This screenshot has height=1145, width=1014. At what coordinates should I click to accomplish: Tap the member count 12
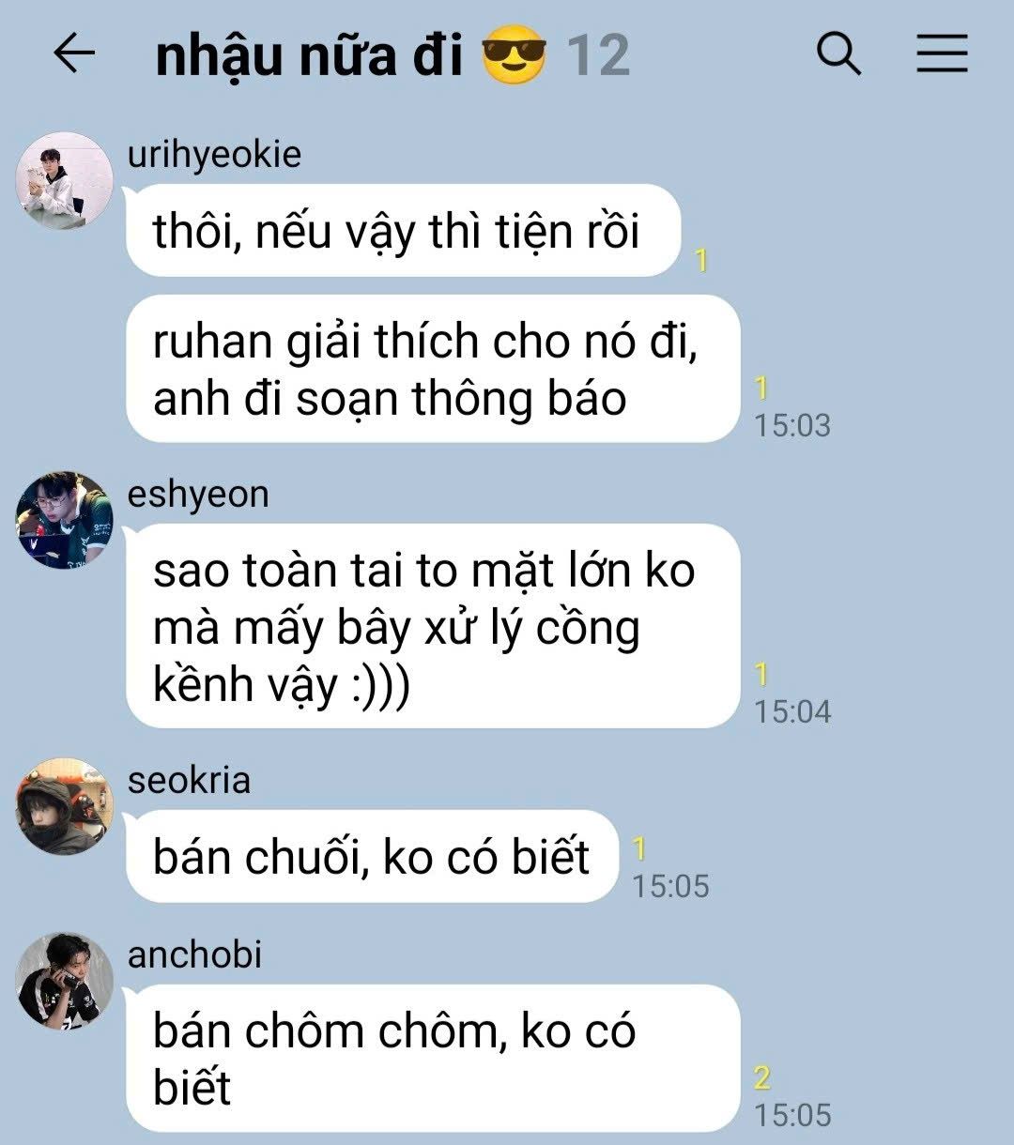point(598,56)
